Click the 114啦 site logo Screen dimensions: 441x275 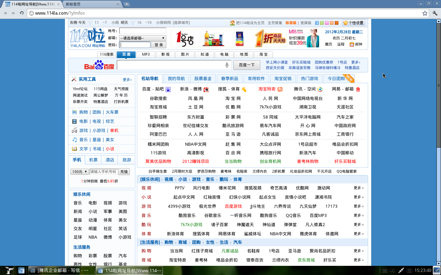click(x=88, y=38)
